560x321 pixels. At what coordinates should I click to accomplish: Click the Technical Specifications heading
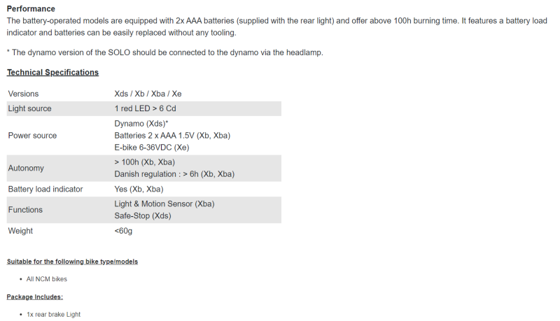52,73
